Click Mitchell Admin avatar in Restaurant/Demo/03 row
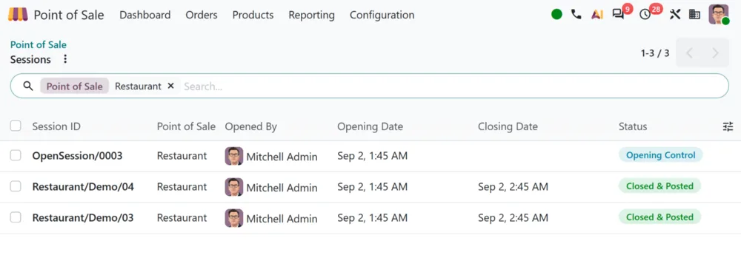Viewport: 741px width, 272px height. 234,218
